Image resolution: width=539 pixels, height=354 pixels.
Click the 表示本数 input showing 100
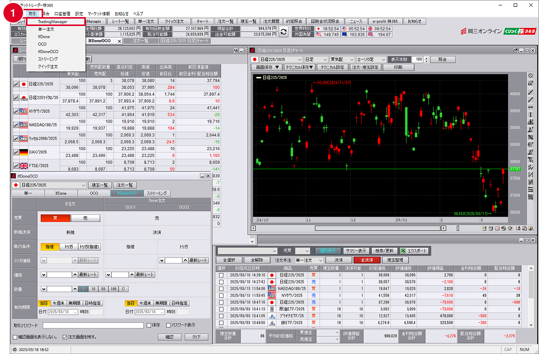coord(417,59)
